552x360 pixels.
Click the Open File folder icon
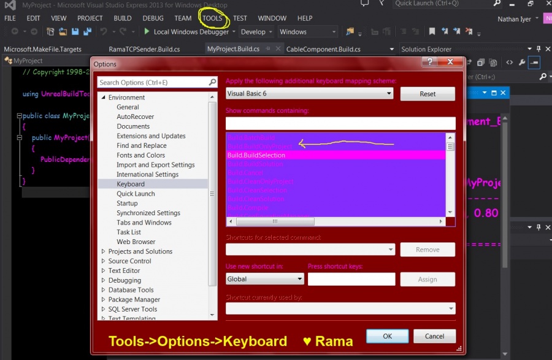tap(63, 32)
